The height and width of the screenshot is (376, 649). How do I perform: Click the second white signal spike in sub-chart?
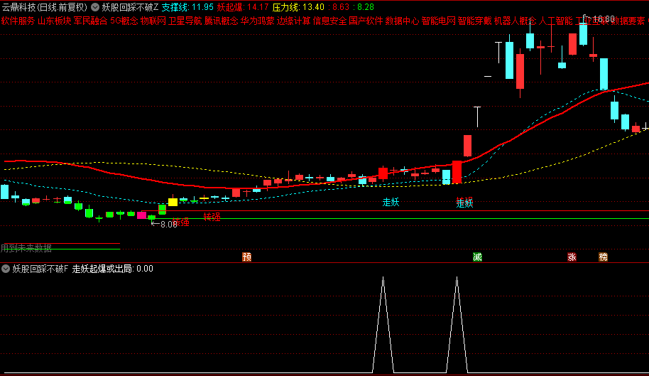pos(457,325)
